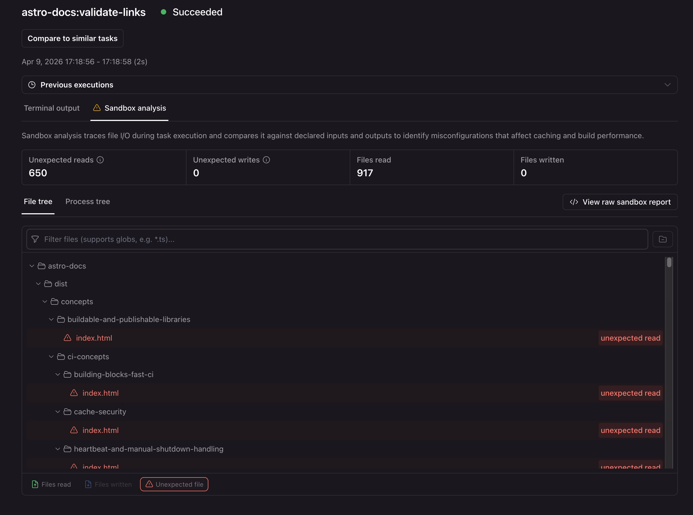Open View raw sandbox report

pos(620,202)
